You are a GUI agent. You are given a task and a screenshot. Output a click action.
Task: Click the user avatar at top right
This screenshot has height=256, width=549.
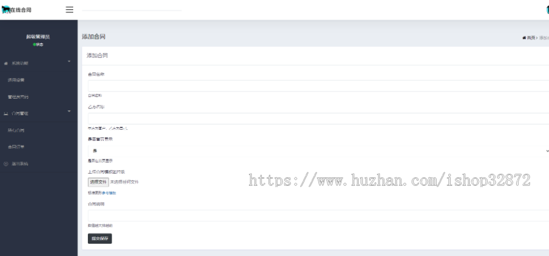[x=546, y=10]
